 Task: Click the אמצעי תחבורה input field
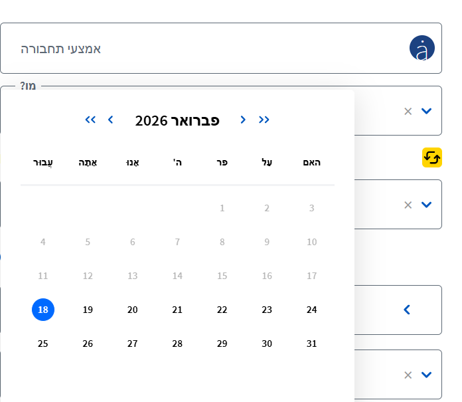coord(221,48)
